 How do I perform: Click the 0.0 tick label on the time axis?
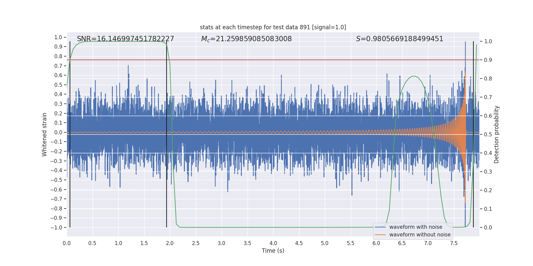[67, 243]
